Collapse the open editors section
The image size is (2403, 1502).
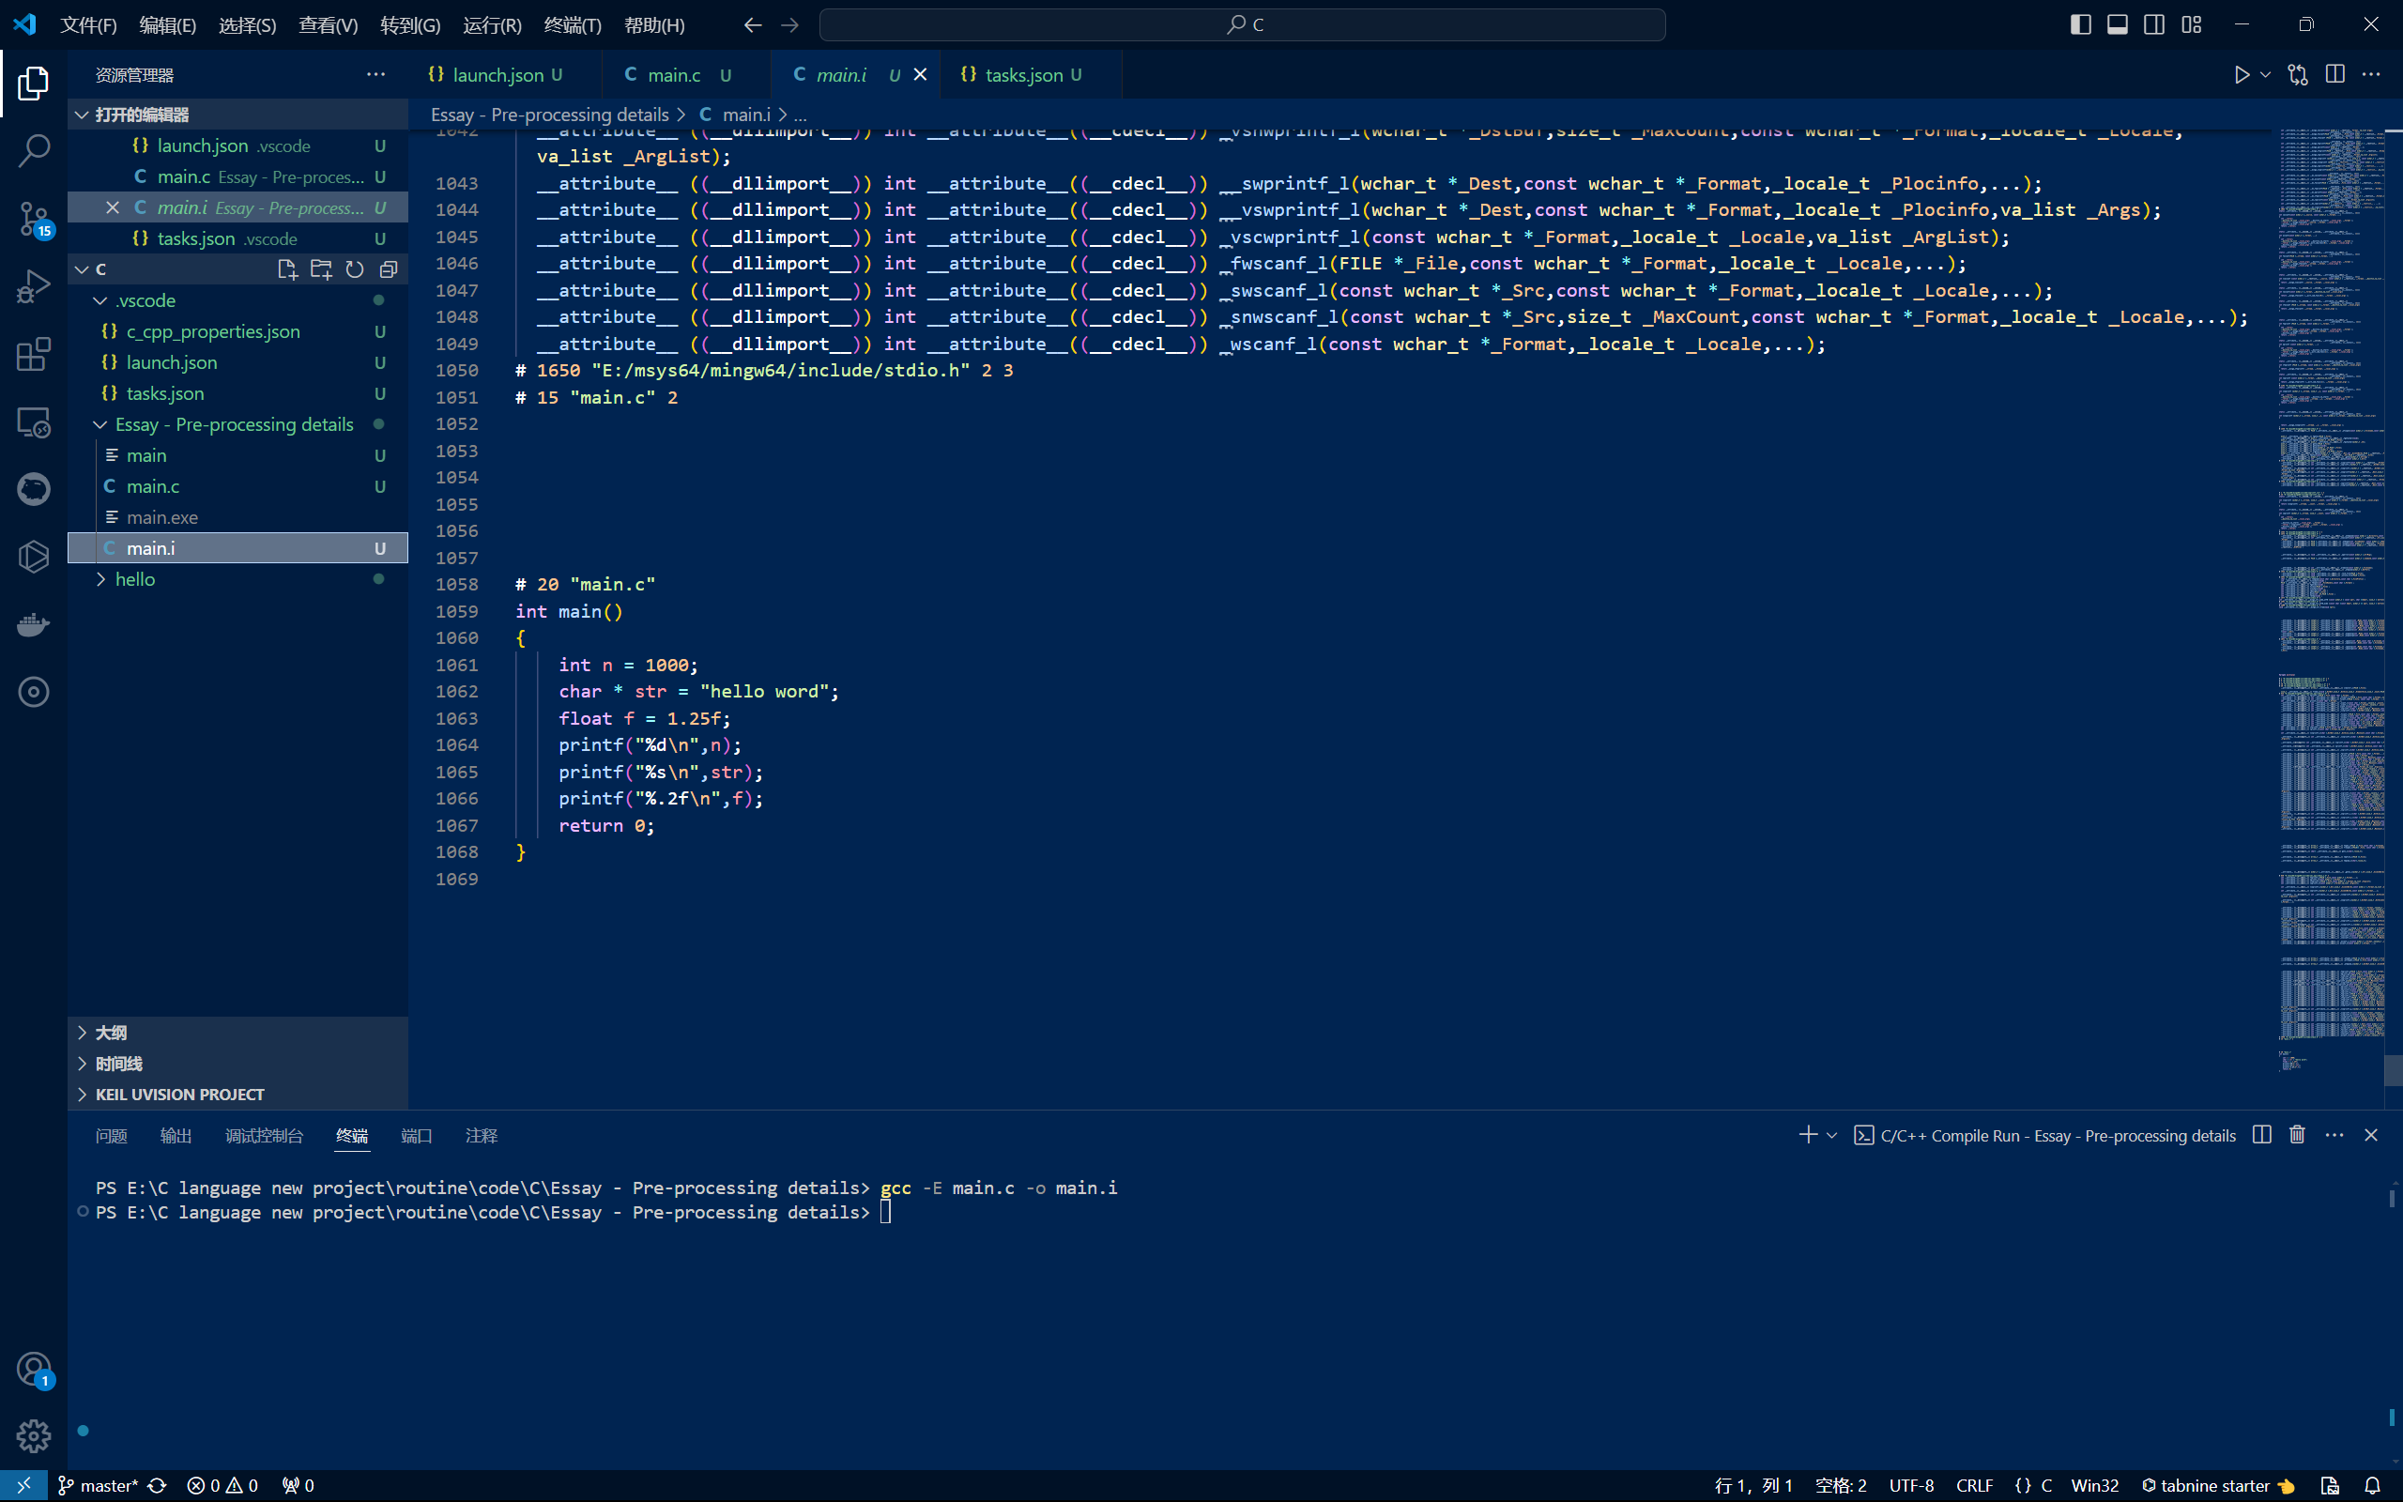click(x=238, y=115)
